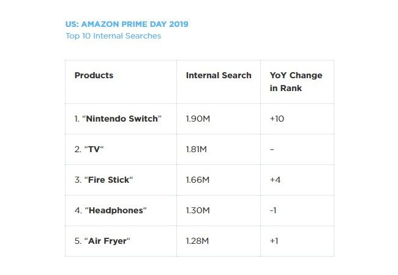
Task: Click the "Products" column header
Action: tap(94, 76)
